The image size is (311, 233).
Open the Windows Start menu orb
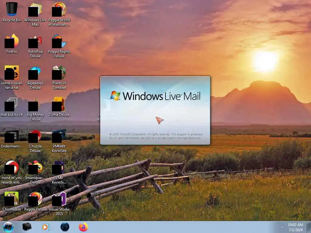(x=8, y=227)
